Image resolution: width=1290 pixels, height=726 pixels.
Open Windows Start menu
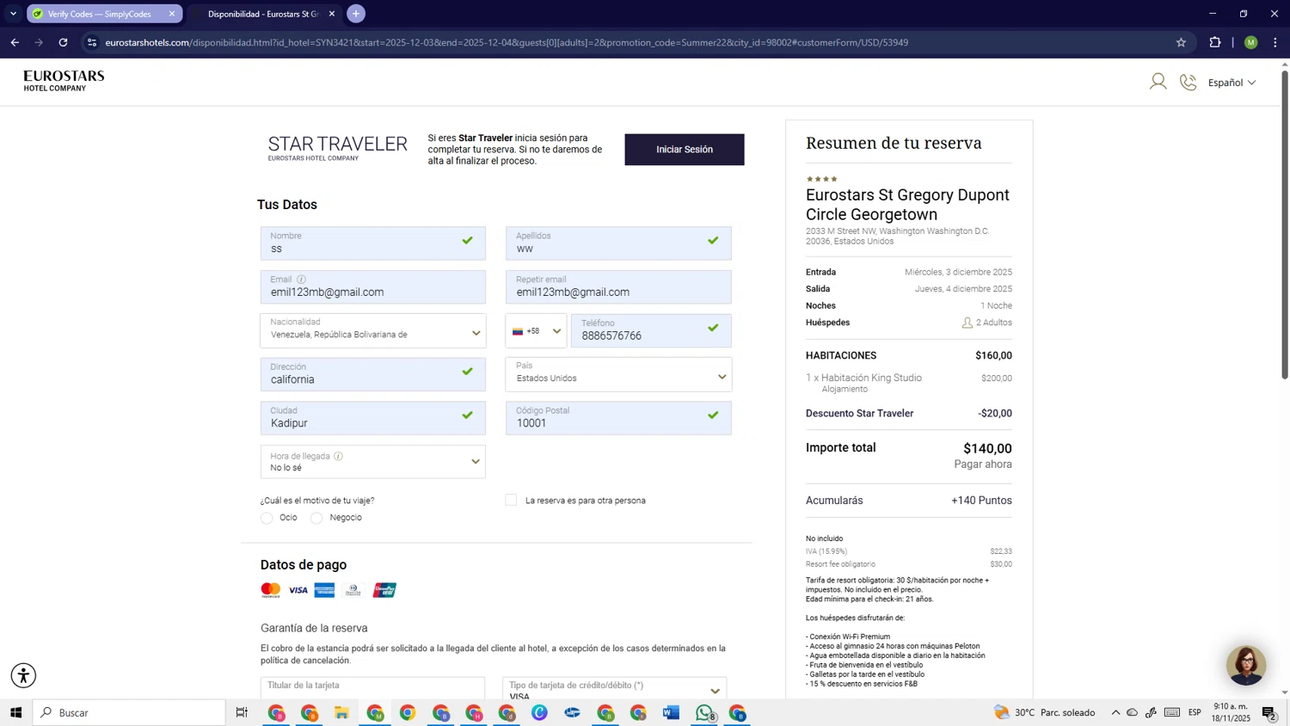tap(15, 712)
